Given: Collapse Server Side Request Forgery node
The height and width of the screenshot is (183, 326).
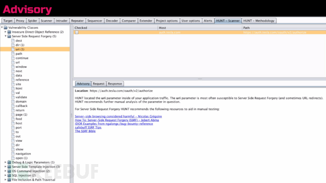Looking at the screenshot, I should [x=5, y=36].
